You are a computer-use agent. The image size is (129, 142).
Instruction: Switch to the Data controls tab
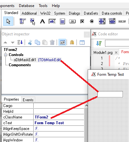[x=112, y=13]
